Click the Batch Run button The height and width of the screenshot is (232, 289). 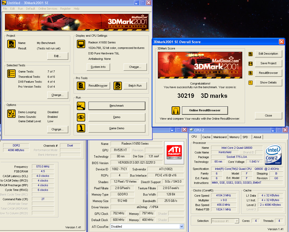pos(135,86)
